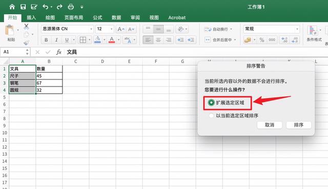This screenshot has width=328, height=189.
Task: Decrease the font size
Action: pyautogui.click(x=131, y=29)
